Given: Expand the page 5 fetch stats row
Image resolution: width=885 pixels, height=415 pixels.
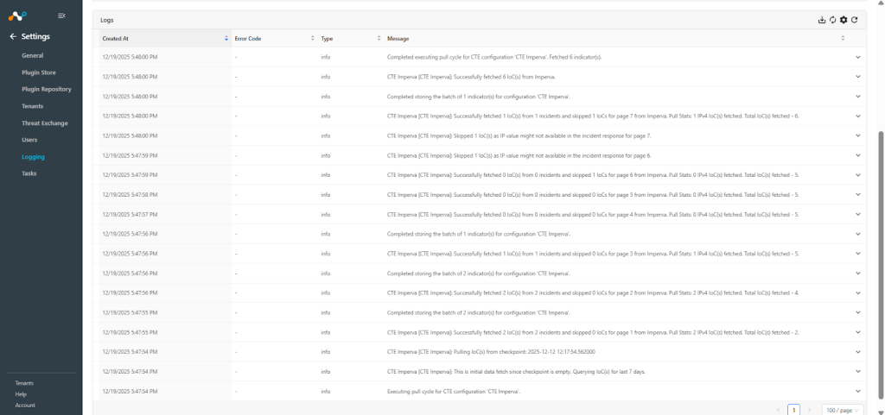Looking at the screenshot, I should [x=858, y=194].
